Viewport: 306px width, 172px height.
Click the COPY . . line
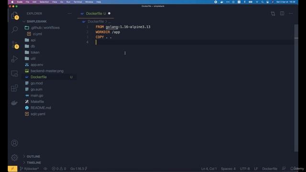(x=103, y=37)
